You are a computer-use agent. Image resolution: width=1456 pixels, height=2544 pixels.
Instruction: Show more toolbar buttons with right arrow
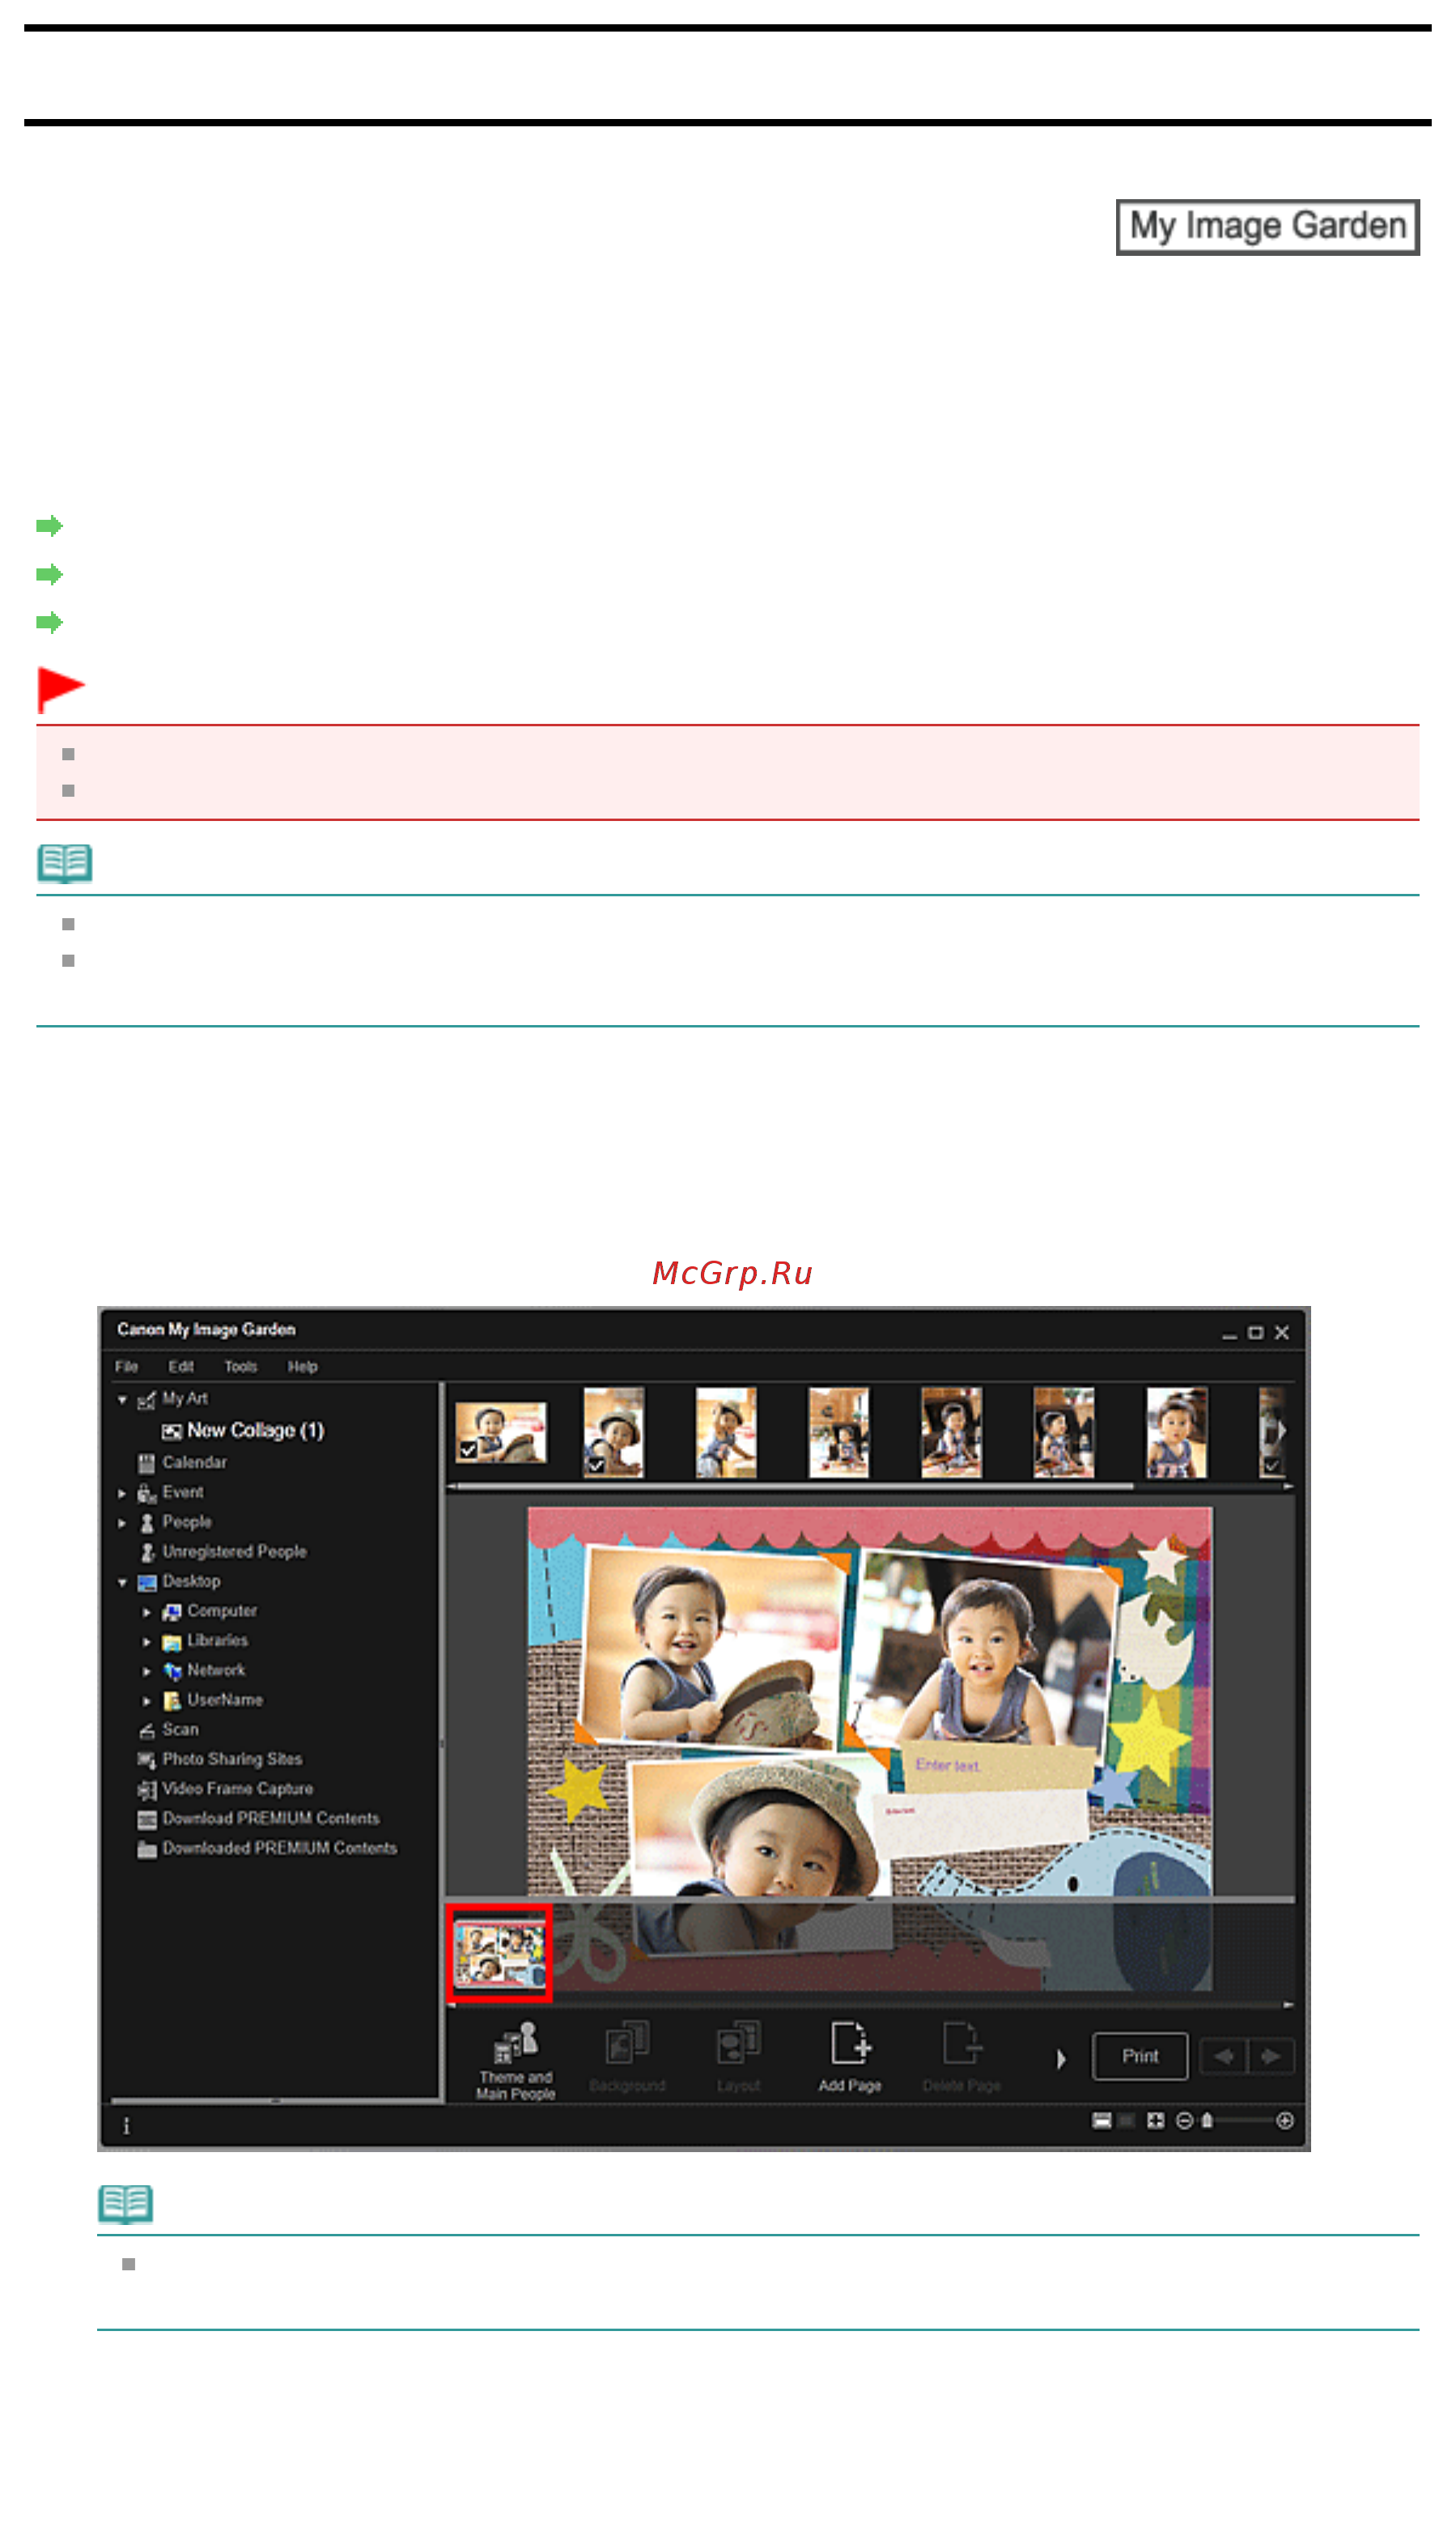pyautogui.click(x=1061, y=2059)
